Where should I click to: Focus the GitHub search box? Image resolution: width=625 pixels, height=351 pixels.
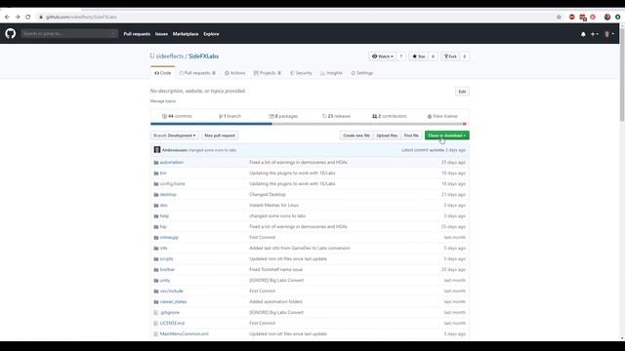tap(69, 34)
